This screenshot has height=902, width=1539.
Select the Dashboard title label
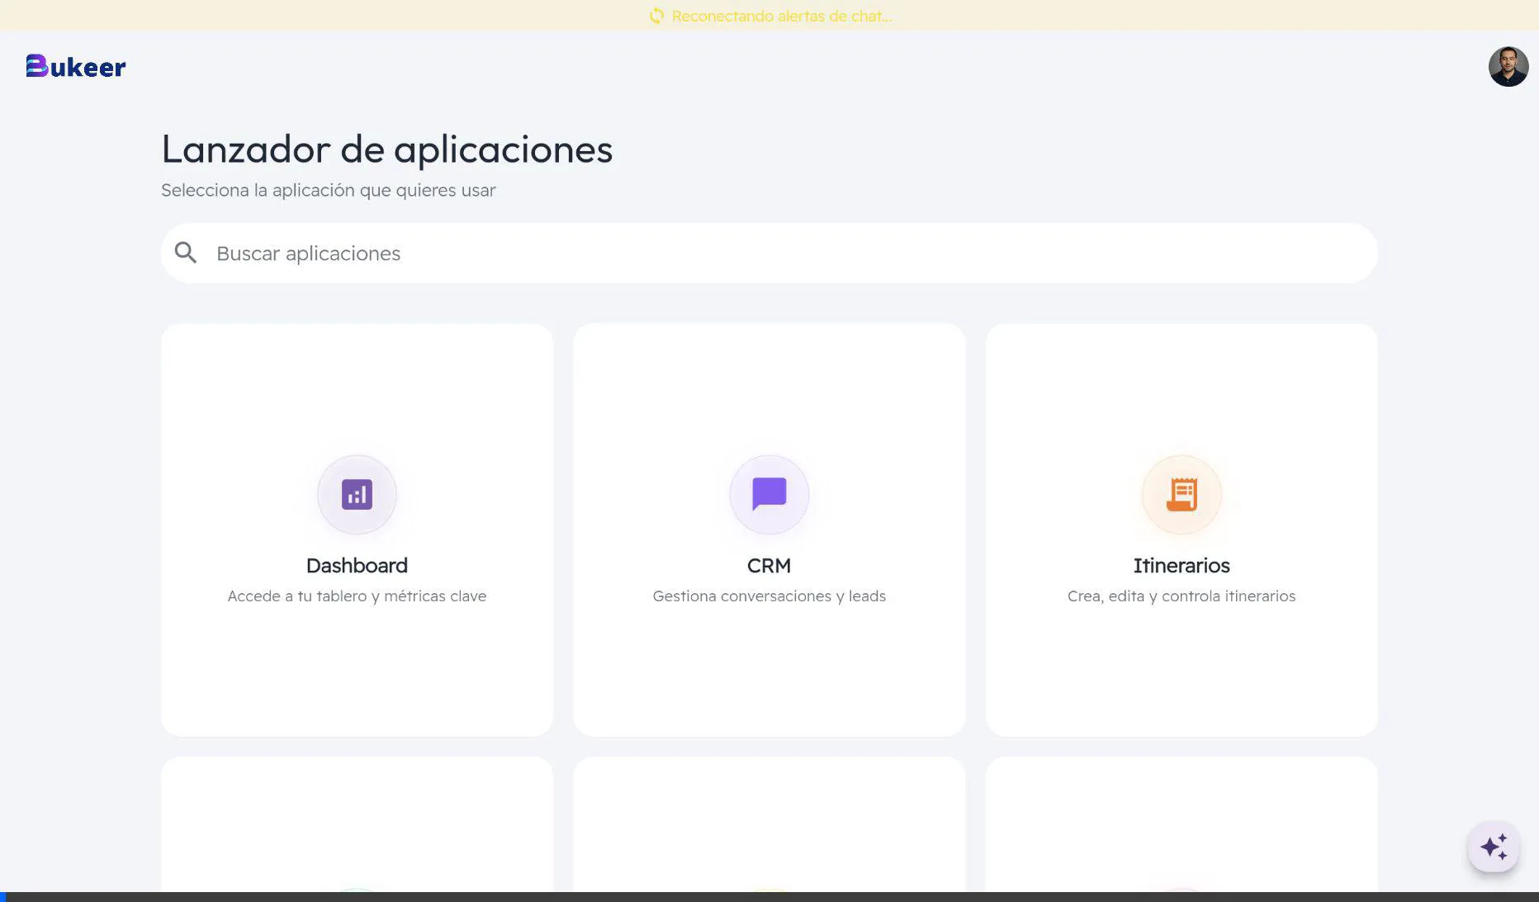tap(357, 566)
